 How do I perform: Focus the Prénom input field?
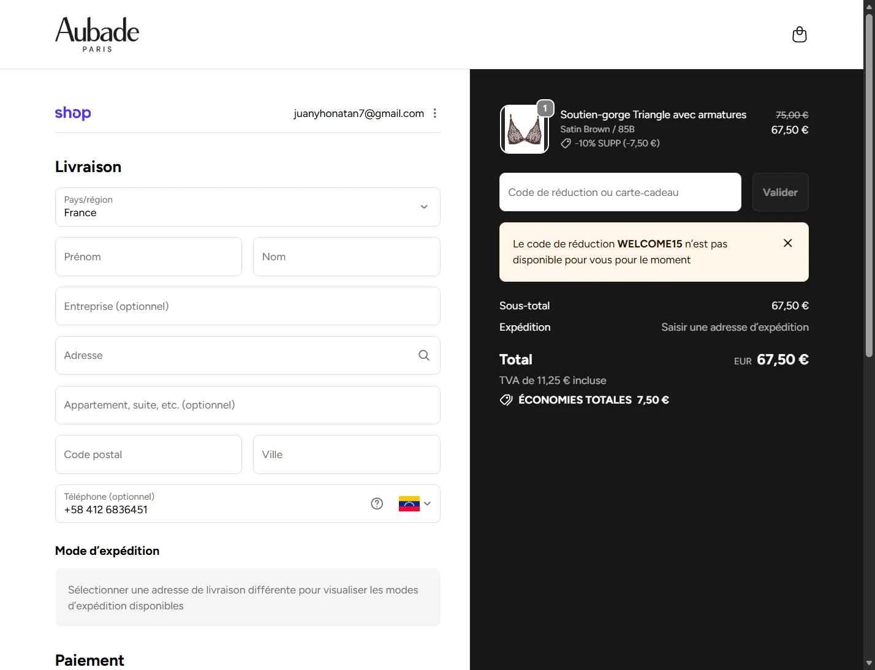(148, 257)
